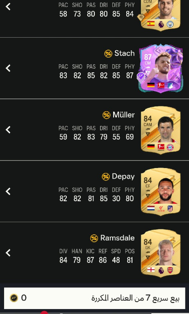Open top CDM player row chevron
189x314 pixels.
pyautogui.click(x=8, y=7)
